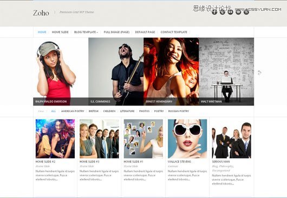
Task: Open the Home Slide #2 party thumbnail
Action: point(55,139)
